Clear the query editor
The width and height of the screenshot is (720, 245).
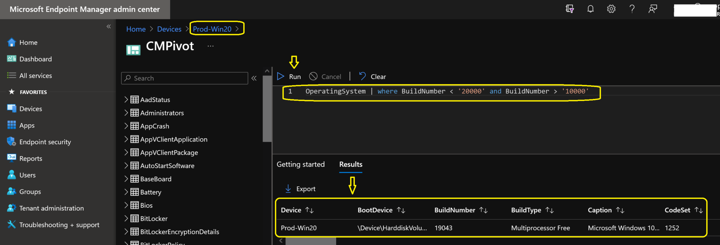tap(372, 77)
